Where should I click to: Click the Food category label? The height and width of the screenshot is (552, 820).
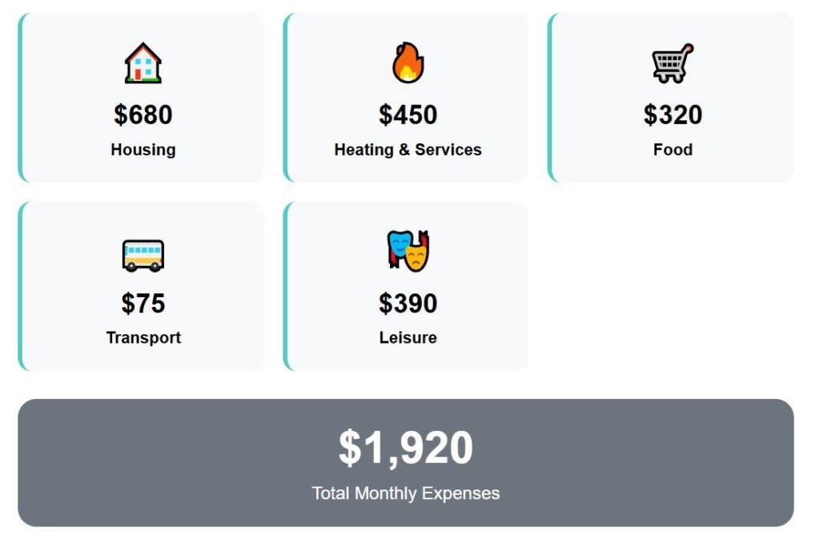point(673,150)
